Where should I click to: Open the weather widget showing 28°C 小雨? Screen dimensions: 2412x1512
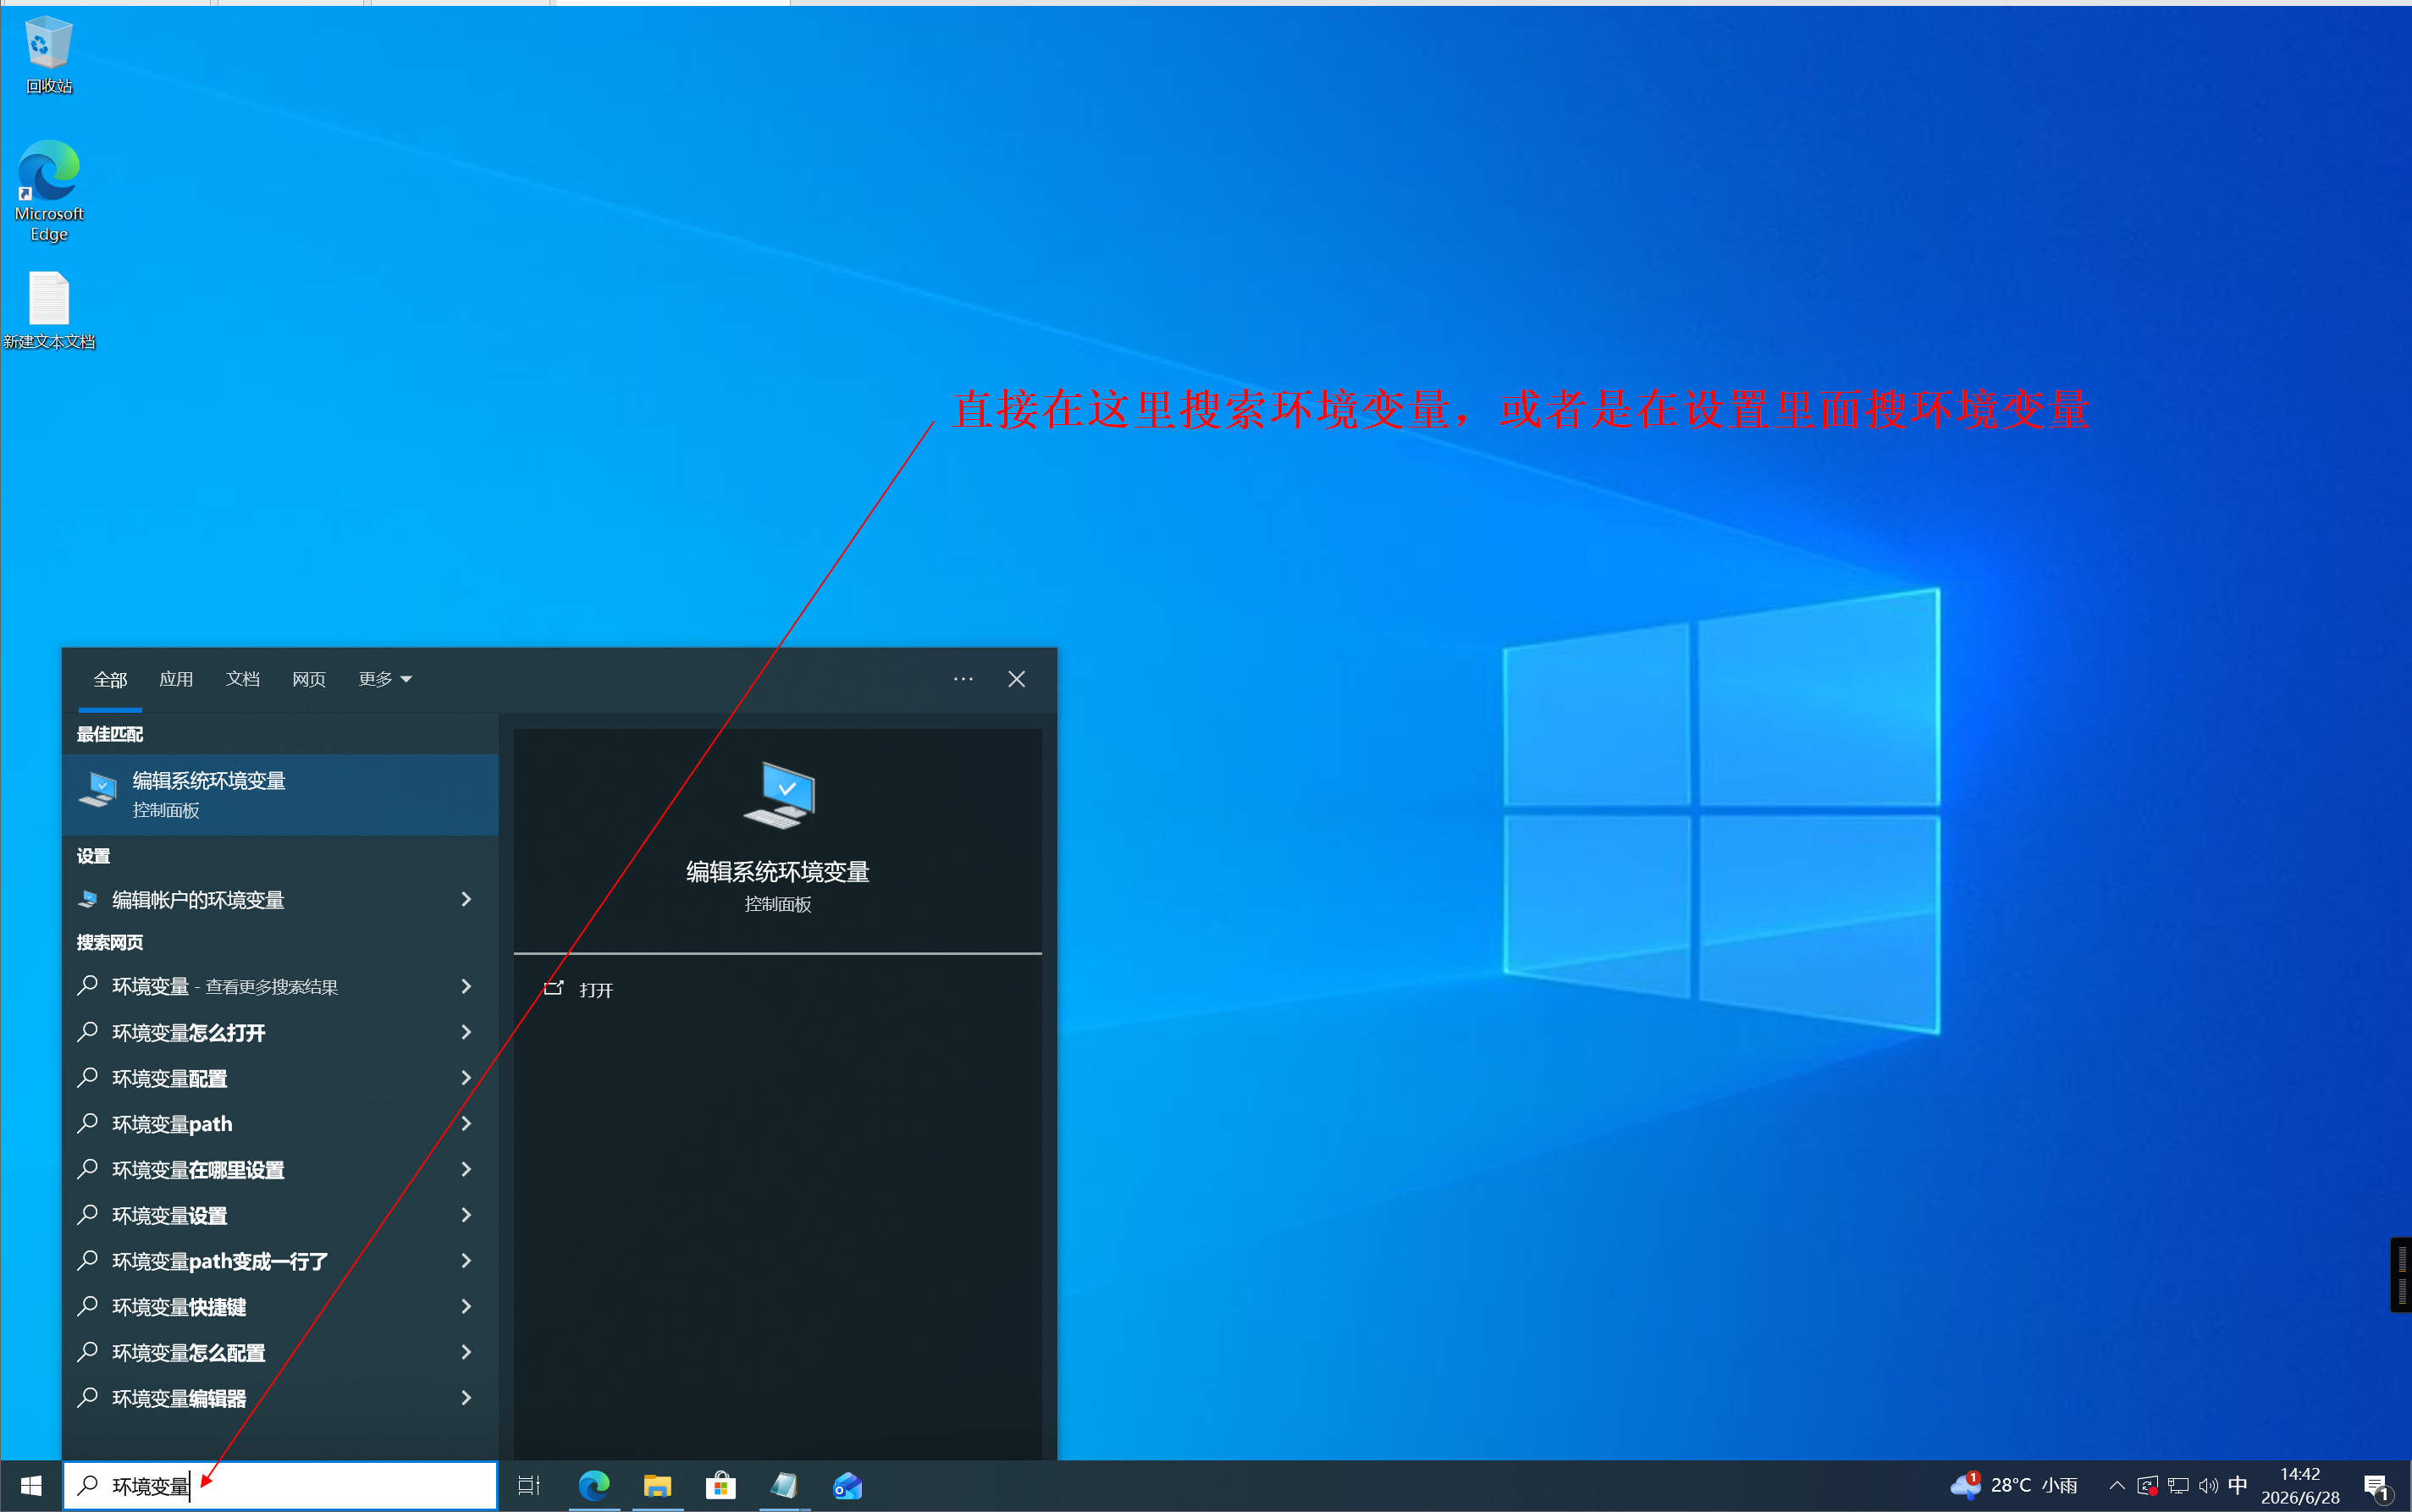tap(2014, 1485)
